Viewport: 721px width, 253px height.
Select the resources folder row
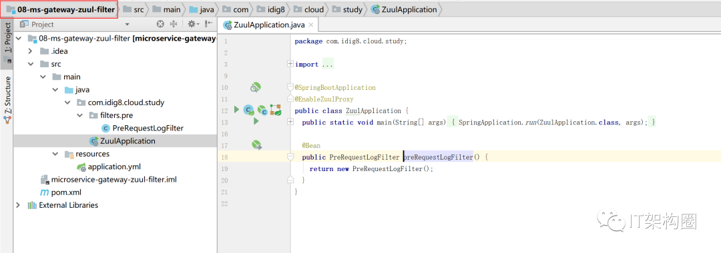coord(115,154)
